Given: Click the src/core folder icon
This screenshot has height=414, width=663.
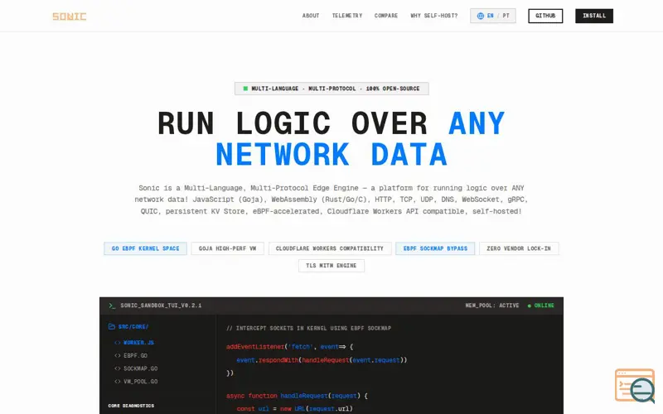Looking at the screenshot, I should pos(112,326).
